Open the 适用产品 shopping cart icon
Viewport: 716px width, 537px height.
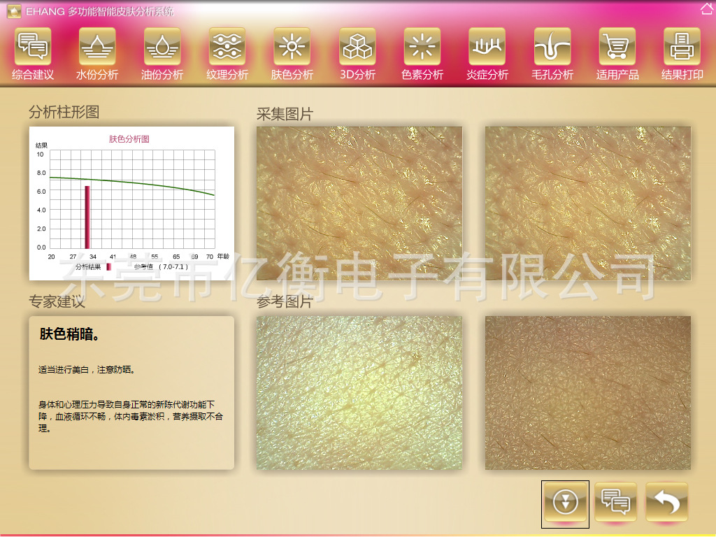[x=617, y=47]
